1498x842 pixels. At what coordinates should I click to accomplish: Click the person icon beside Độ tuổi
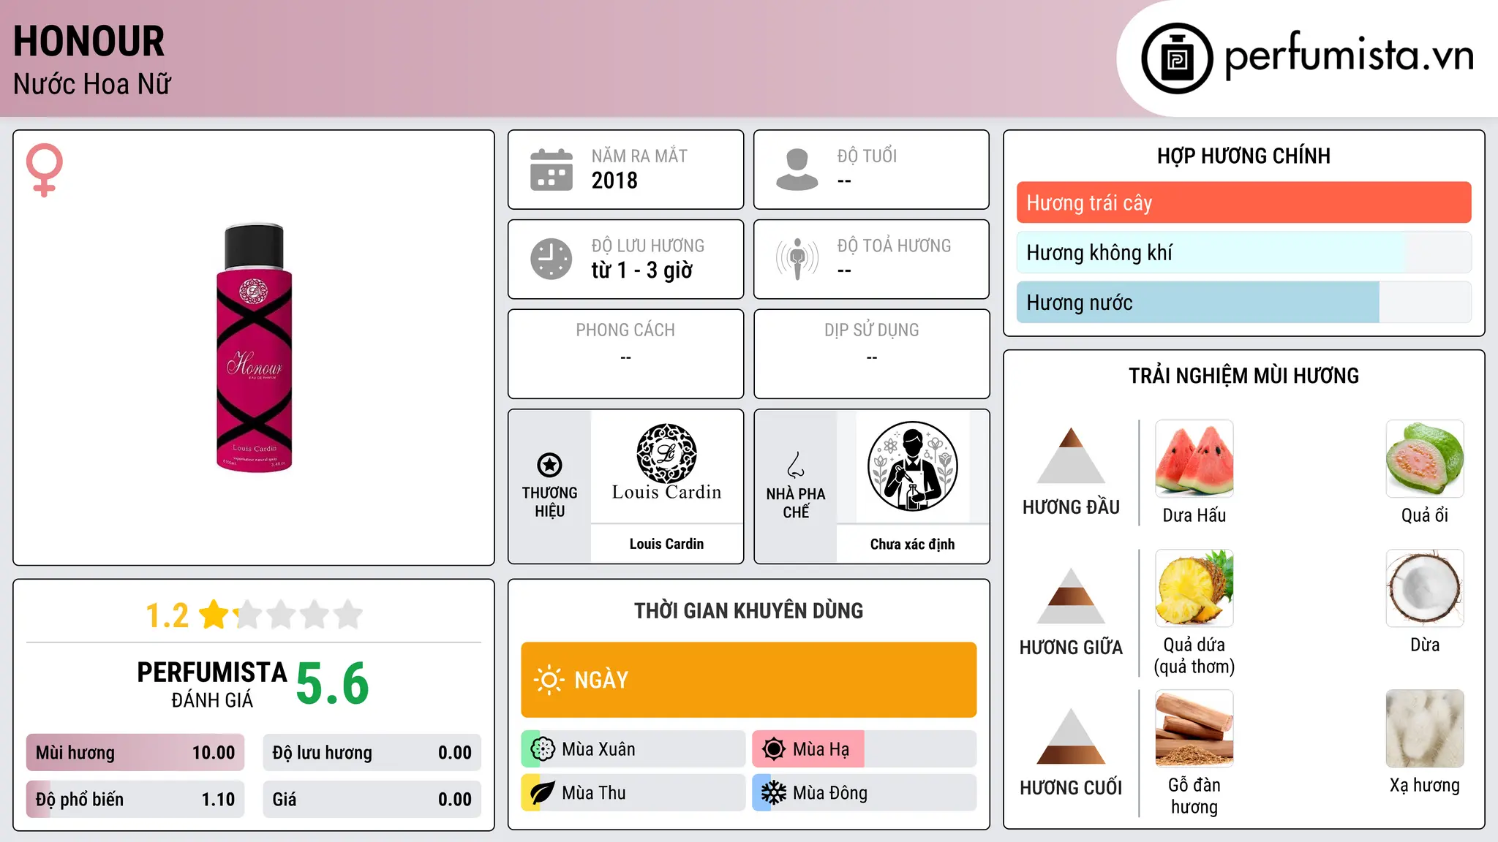click(x=797, y=170)
